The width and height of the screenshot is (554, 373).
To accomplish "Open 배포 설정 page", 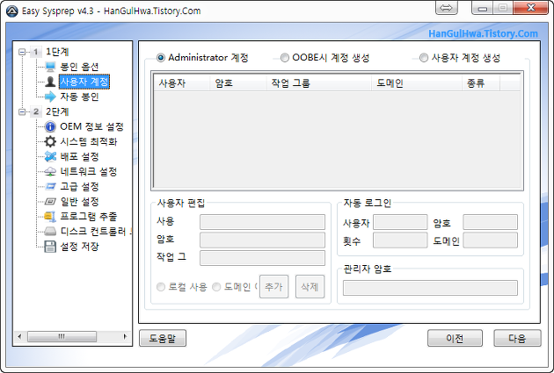I will [79, 156].
